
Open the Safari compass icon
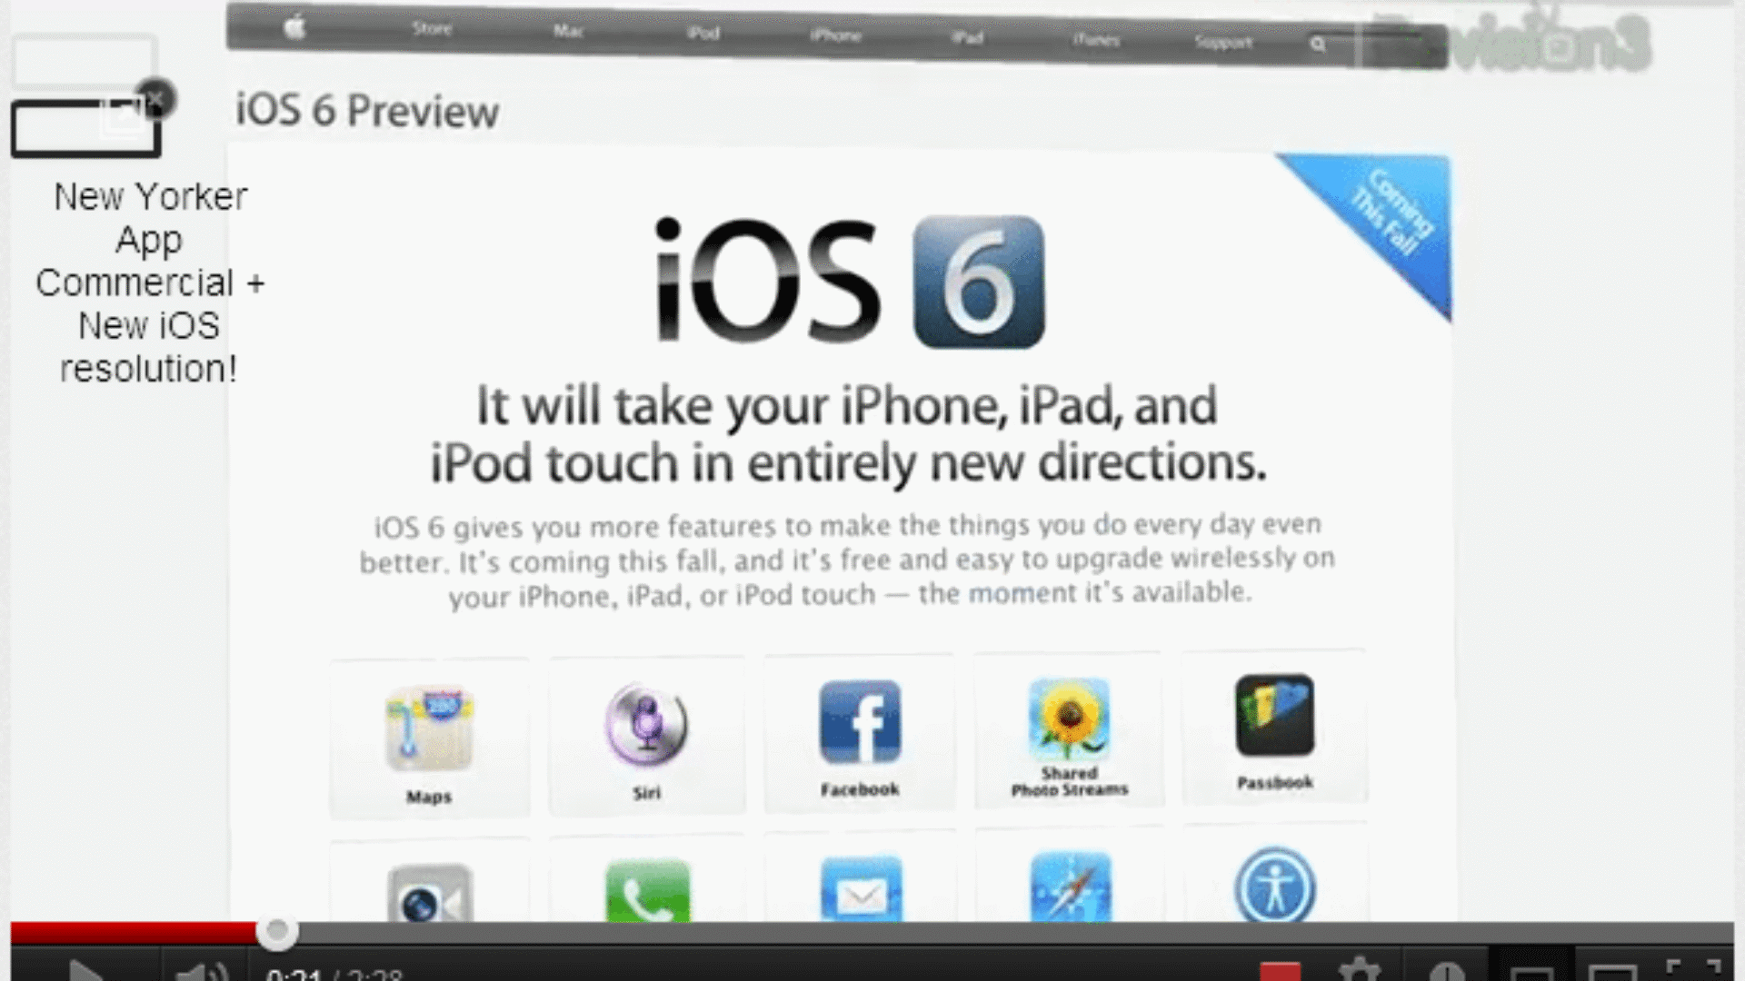pyautogui.click(x=1071, y=887)
